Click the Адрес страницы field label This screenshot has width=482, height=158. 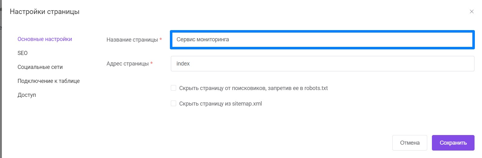pyautogui.click(x=128, y=64)
